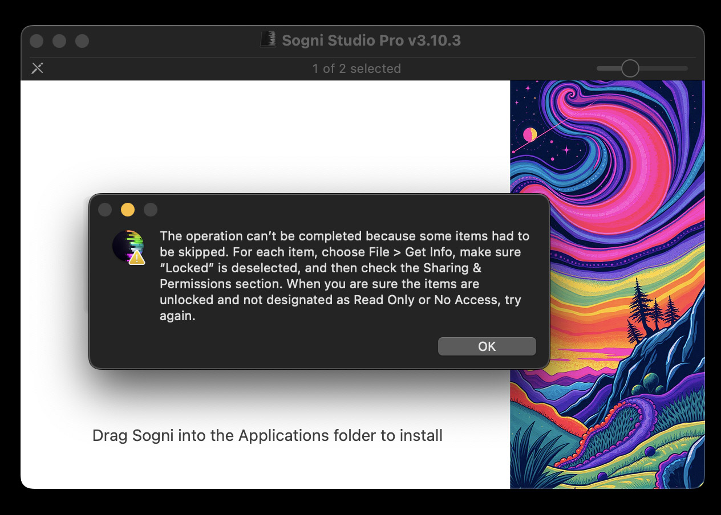Click the Sogni app icon in the alert
This screenshot has height=515, width=721.
click(x=127, y=246)
